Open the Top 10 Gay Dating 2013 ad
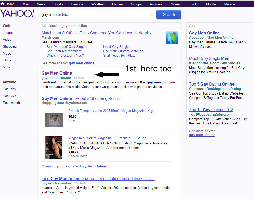 211,110
